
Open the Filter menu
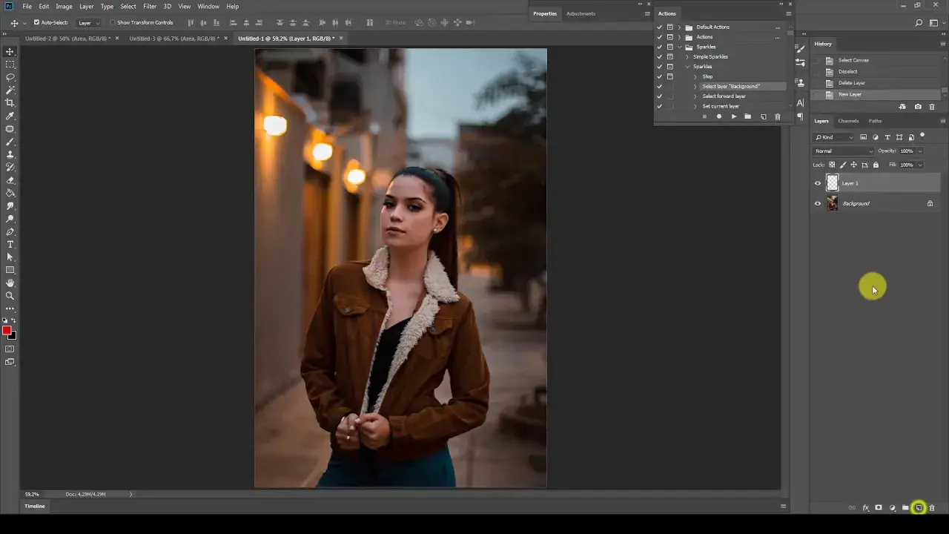150,6
